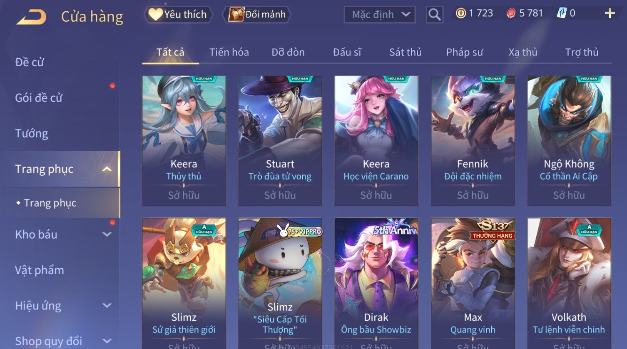This screenshot has width=627, height=349.
Task: Open the search magnifier icon
Action: click(434, 15)
